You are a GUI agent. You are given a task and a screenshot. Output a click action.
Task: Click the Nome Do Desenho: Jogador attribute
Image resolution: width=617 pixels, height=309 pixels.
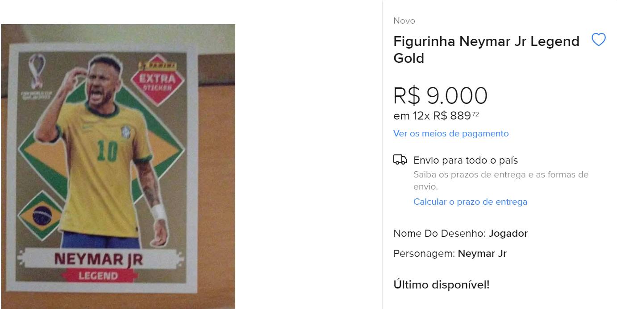point(460,233)
